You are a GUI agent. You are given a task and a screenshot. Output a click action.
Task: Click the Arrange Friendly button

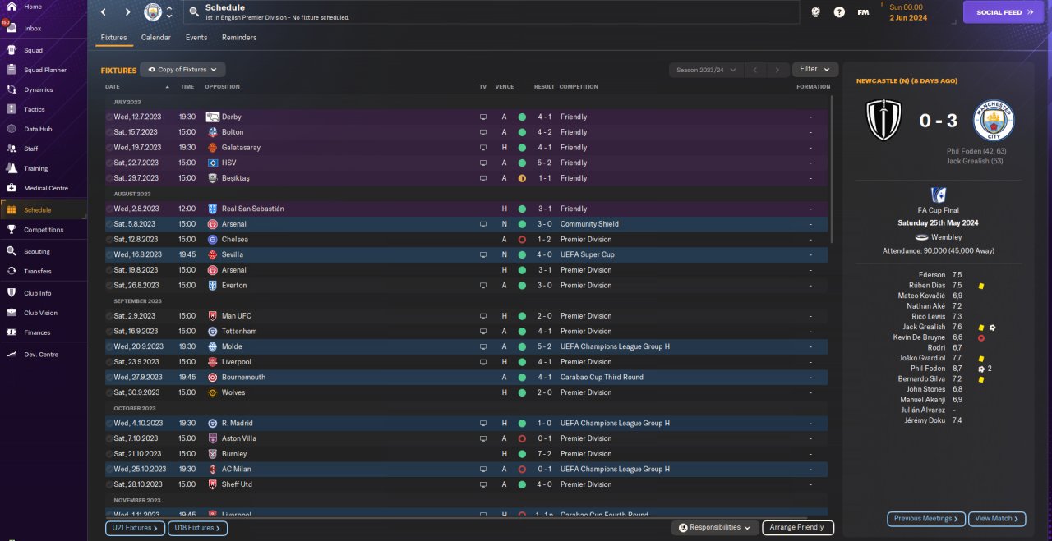[798, 527]
